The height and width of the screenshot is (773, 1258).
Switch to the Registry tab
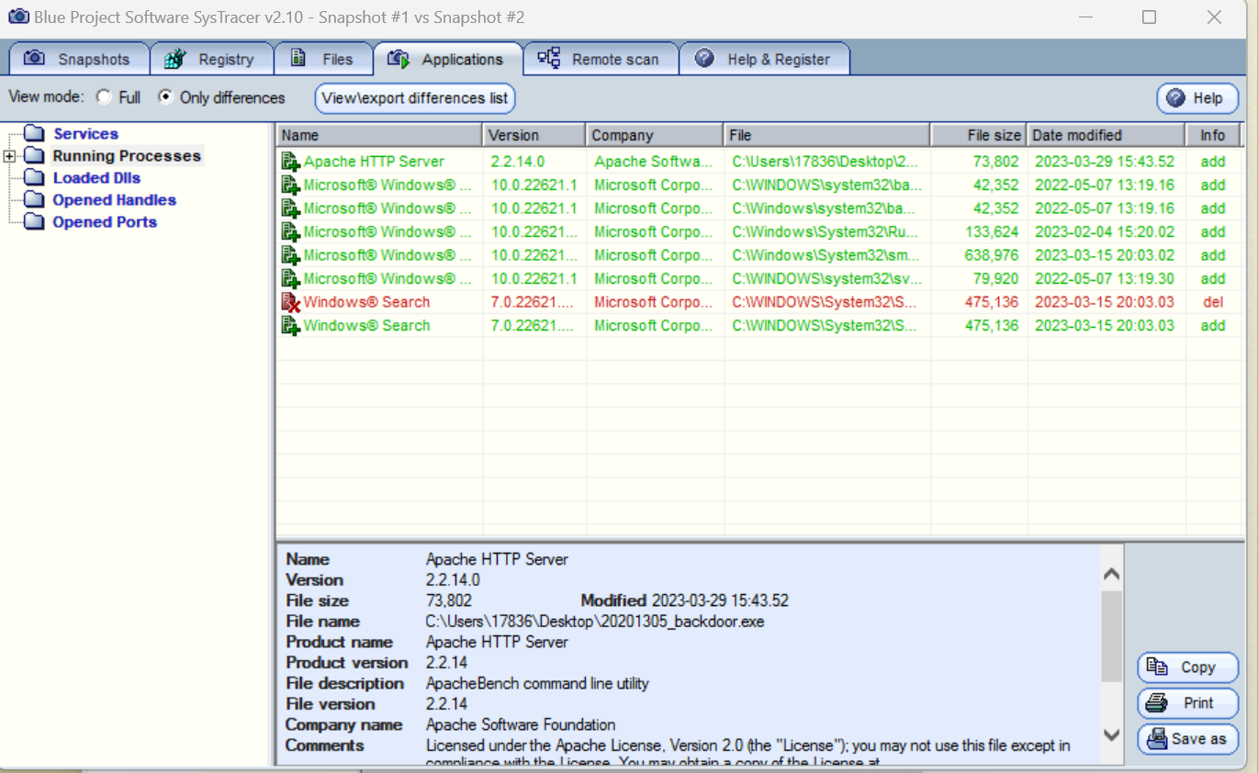(211, 59)
